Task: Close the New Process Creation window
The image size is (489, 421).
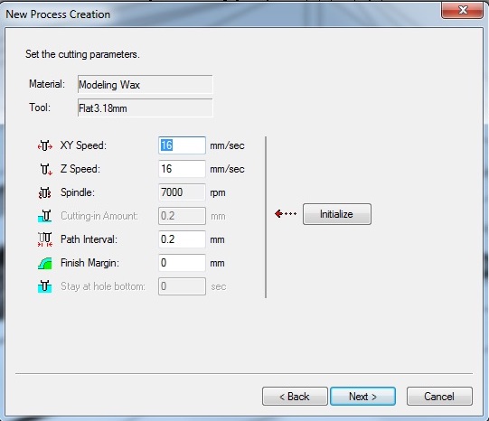Action: click(x=462, y=10)
